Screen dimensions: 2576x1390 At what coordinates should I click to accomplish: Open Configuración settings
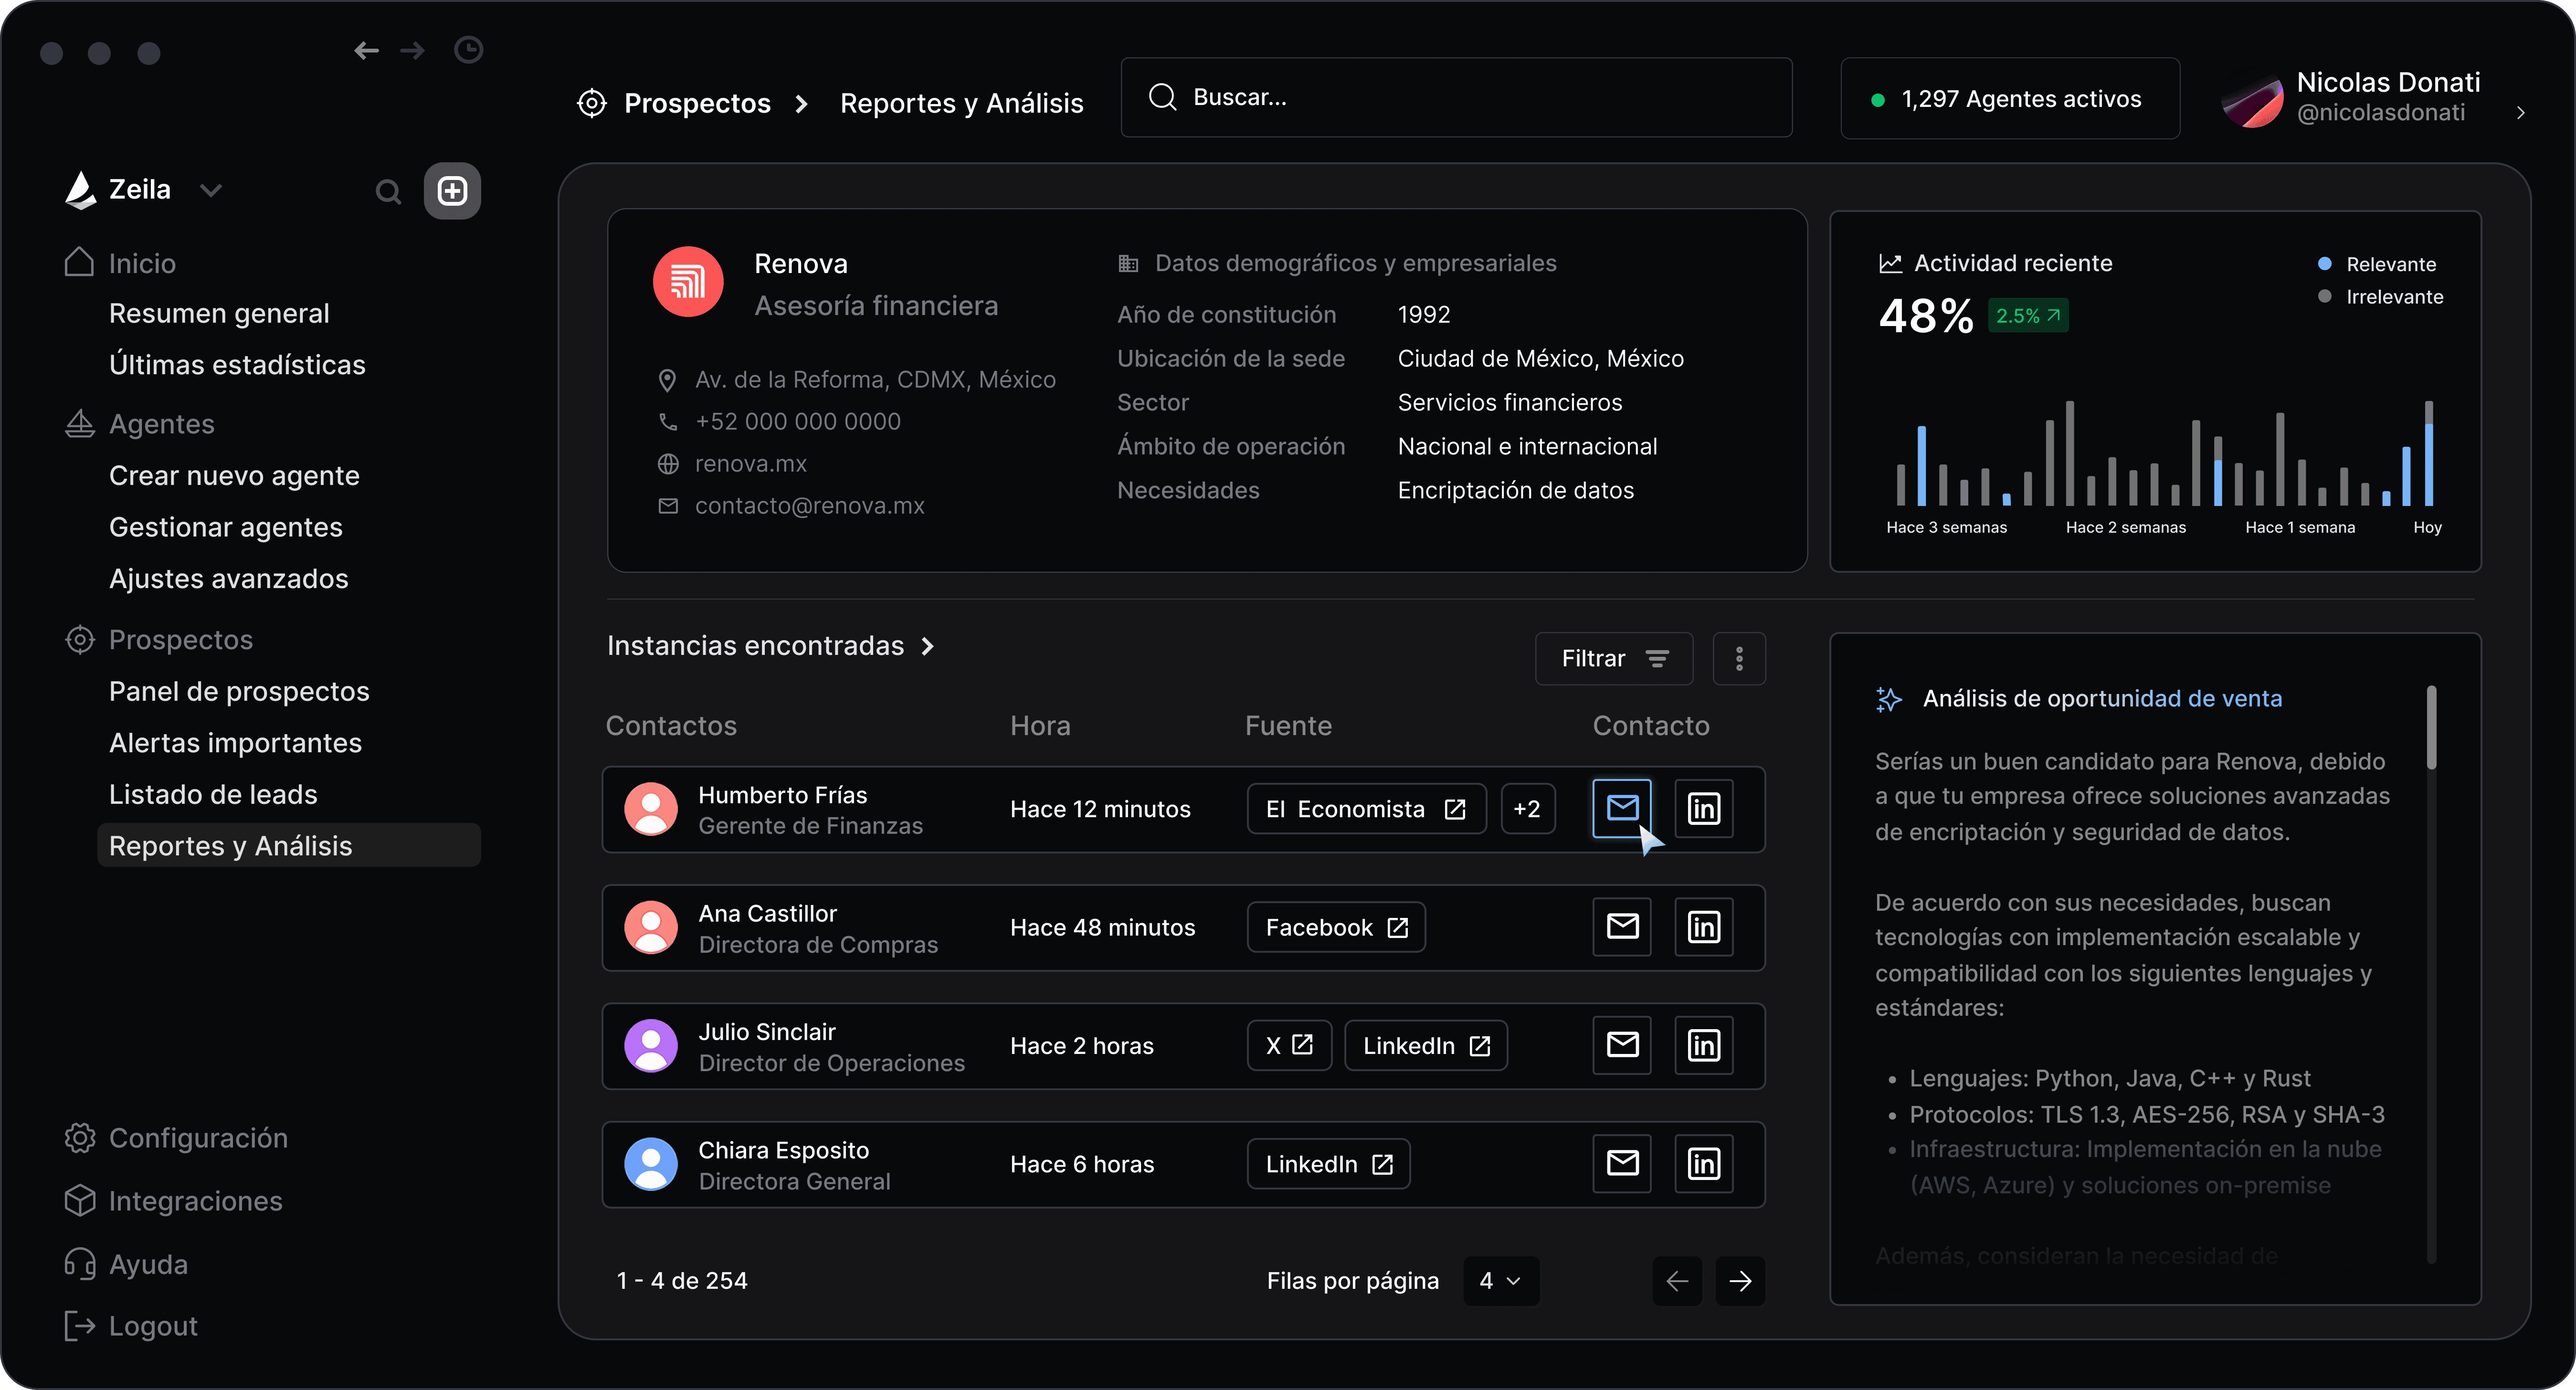(176, 1138)
